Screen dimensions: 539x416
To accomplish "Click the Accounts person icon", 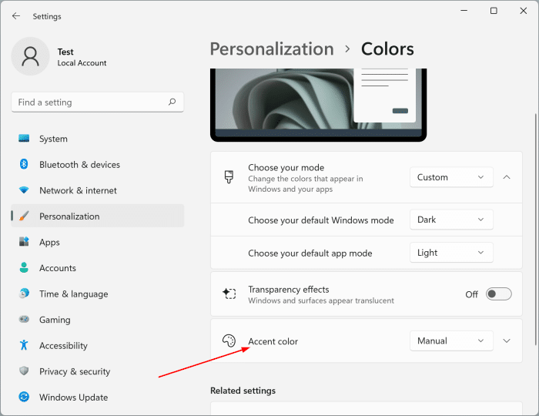I will (24, 267).
